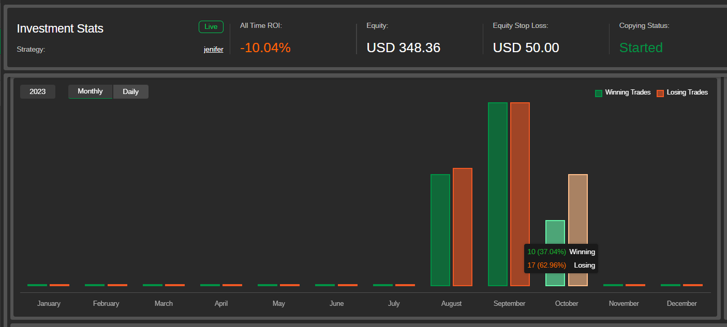Click the Live status badge
Image resolution: width=727 pixels, height=327 pixels.
coord(211,27)
